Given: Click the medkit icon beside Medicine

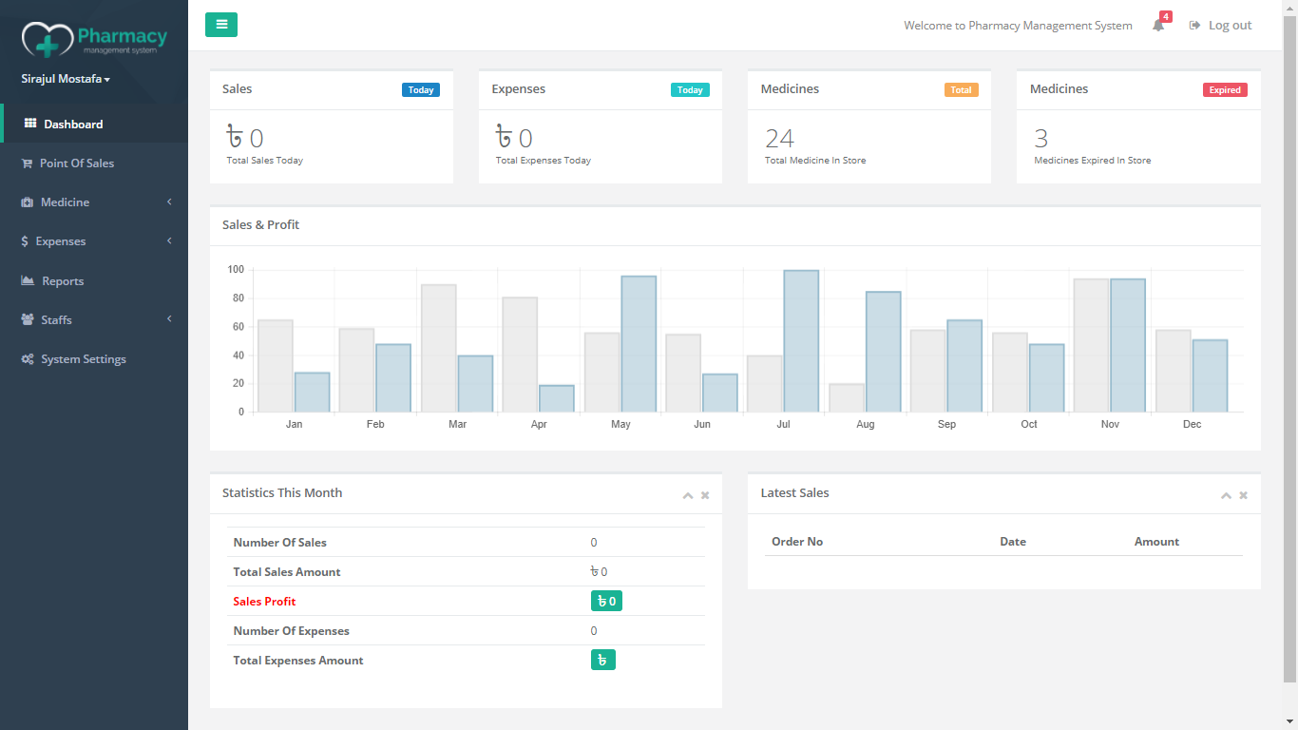Looking at the screenshot, I should [x=27, y=202].
